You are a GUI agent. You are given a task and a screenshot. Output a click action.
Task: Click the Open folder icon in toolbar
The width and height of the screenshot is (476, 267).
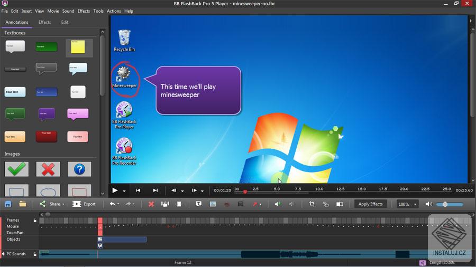point(23,204)
